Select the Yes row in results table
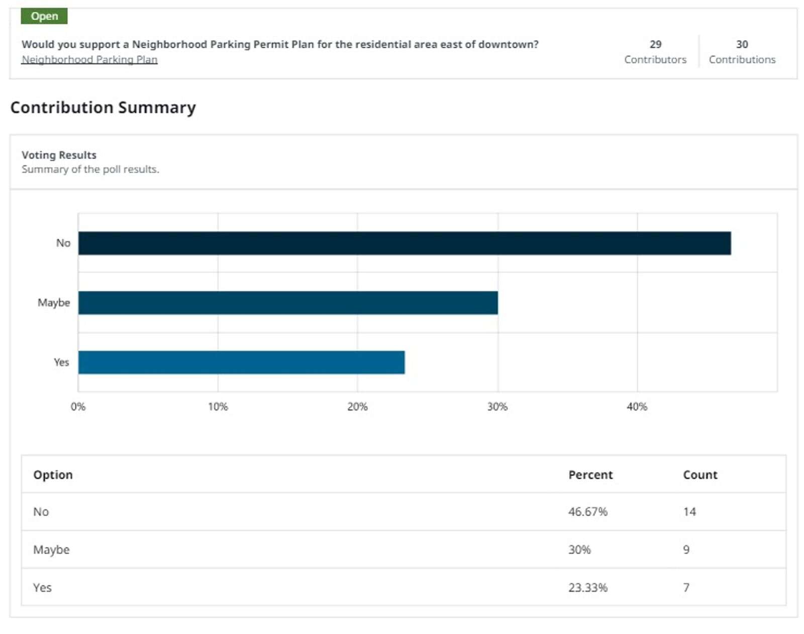Image resolution: width=804 pixels, height=634 pixels. [404, 587]
